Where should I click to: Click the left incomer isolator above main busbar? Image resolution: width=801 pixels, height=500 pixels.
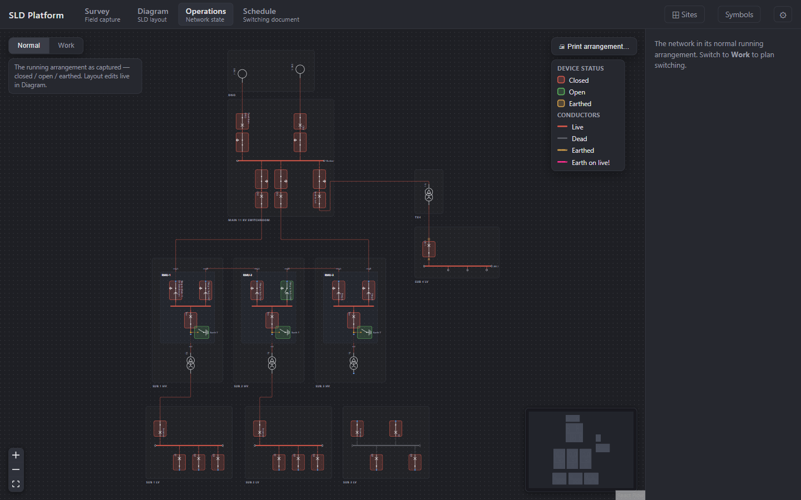click(x=243, y=142)
